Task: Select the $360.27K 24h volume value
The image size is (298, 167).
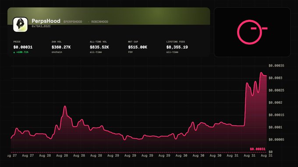Action: point(61,47)
